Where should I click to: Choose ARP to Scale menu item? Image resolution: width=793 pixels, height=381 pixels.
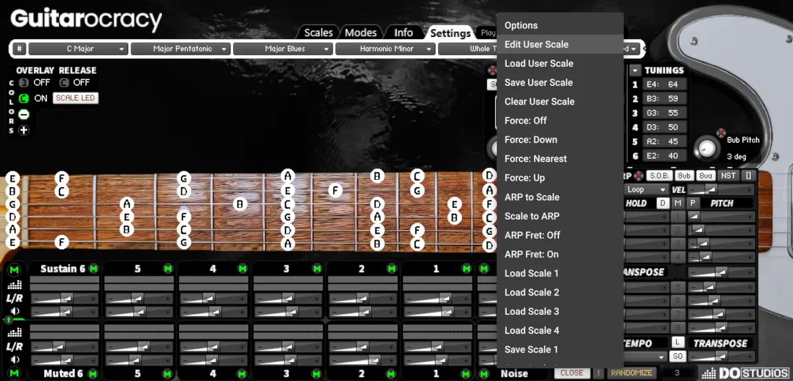(560, 197)
